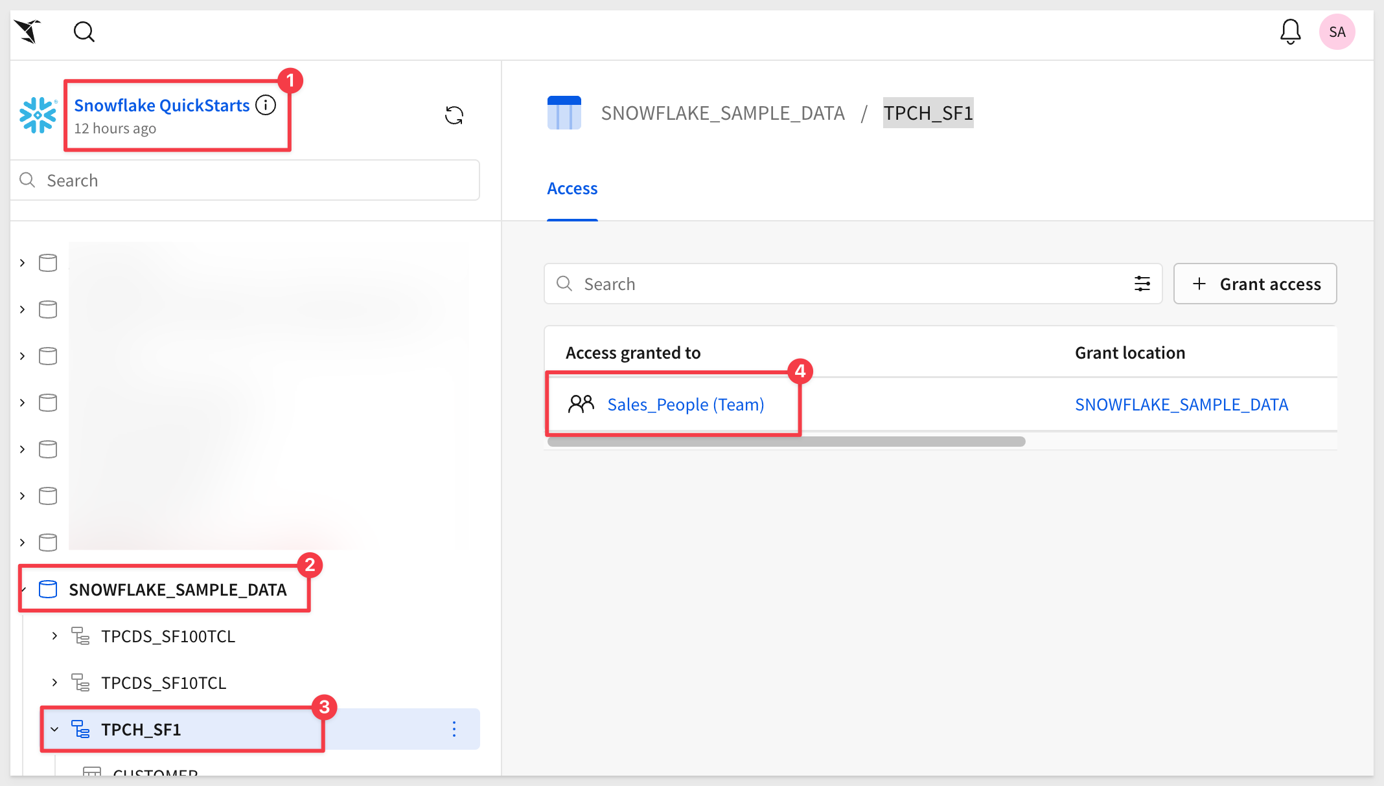Open the Snowflake QuickStarts connection link

162,105
